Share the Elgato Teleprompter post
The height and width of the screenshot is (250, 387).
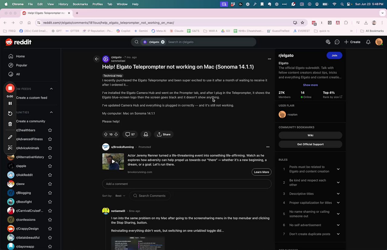(x=164, y=134)
